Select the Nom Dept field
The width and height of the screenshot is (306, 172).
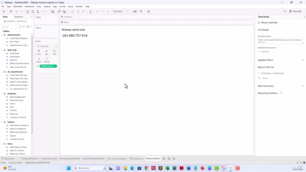point(14,42)
